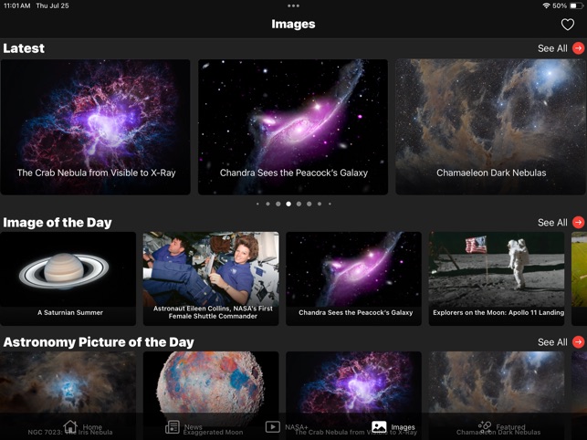Open favorites via the heart icon

point(568,25)
